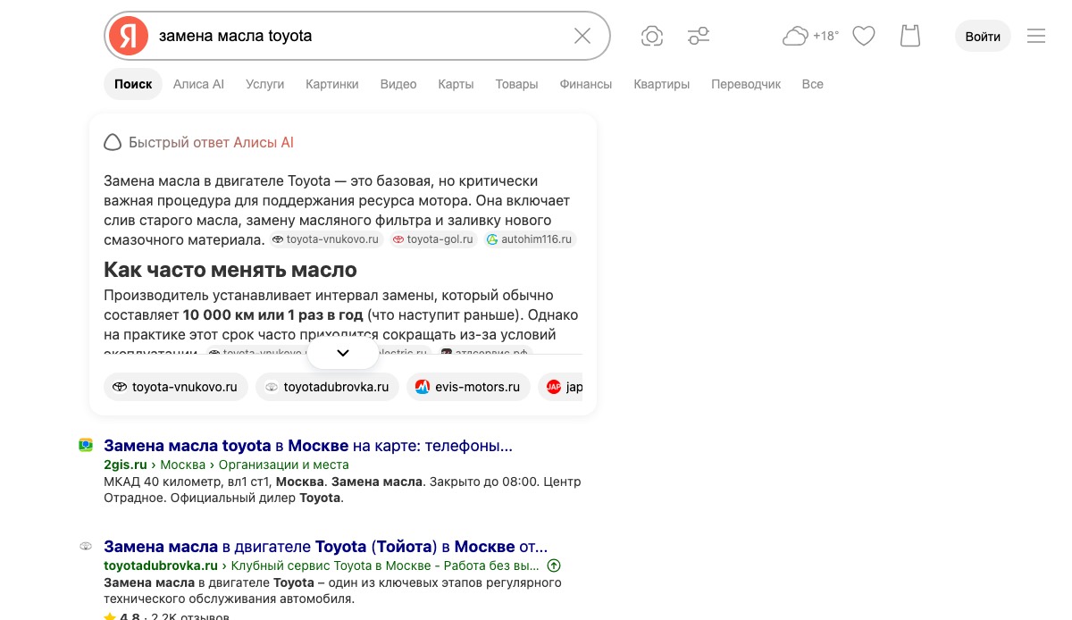Click the Yandex logo in search bar

point(129,36)
